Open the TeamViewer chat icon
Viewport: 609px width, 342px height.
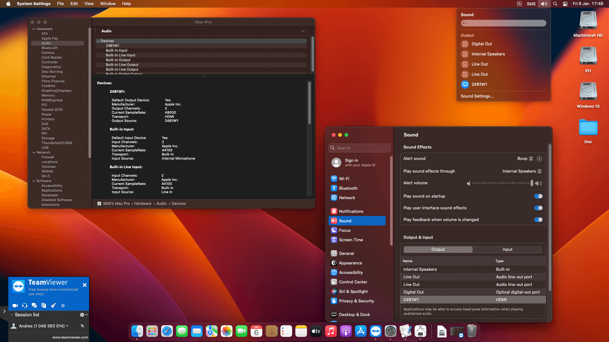tap(34, 306)
